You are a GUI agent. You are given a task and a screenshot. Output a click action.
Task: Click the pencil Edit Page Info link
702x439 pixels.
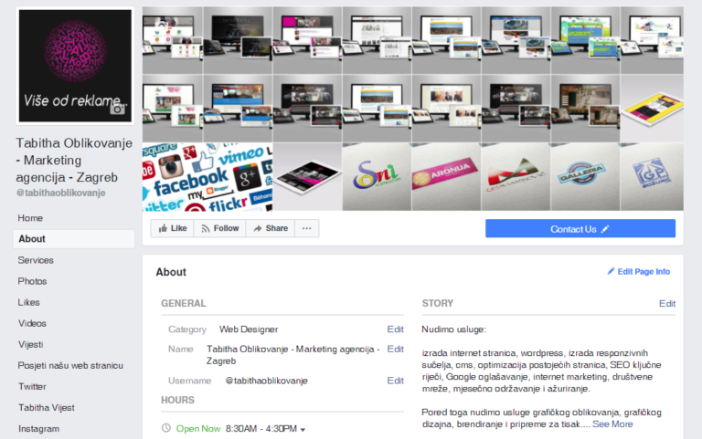[638, 272]
